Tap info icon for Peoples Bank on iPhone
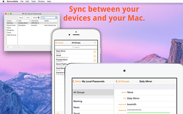 coord(95,60)
